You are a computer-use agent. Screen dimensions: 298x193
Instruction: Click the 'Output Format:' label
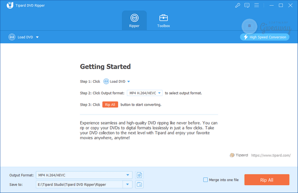(21, 175)
